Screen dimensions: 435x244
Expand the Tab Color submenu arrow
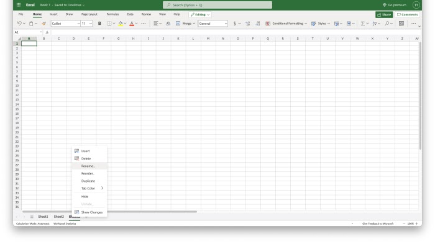pos(102,188)
